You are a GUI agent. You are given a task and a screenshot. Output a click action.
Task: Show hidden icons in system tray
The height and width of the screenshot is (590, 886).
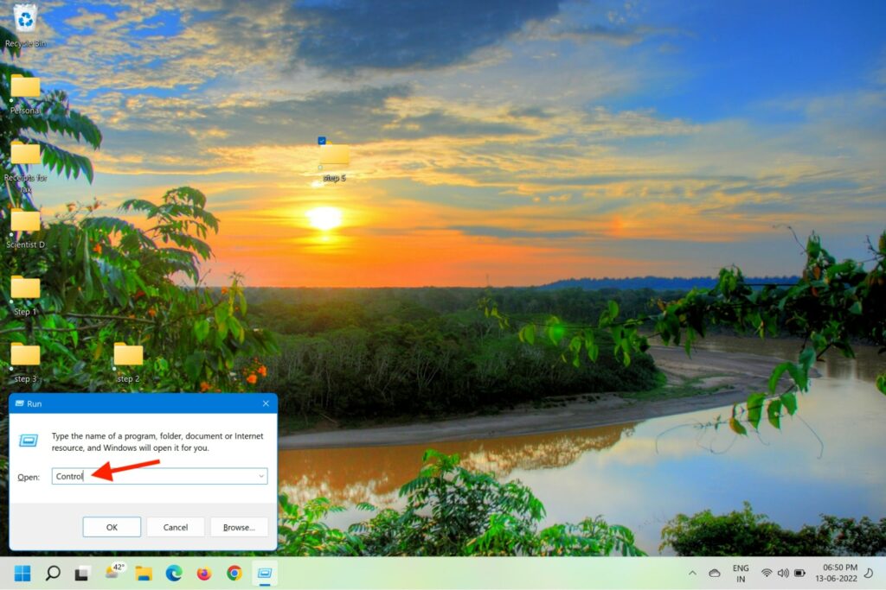692,573
